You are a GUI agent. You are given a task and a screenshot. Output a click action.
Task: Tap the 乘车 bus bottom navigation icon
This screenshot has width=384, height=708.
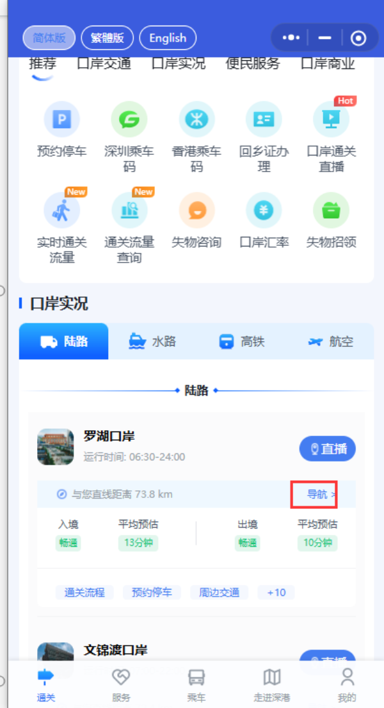pyautogui.click(x=196, y=677)
